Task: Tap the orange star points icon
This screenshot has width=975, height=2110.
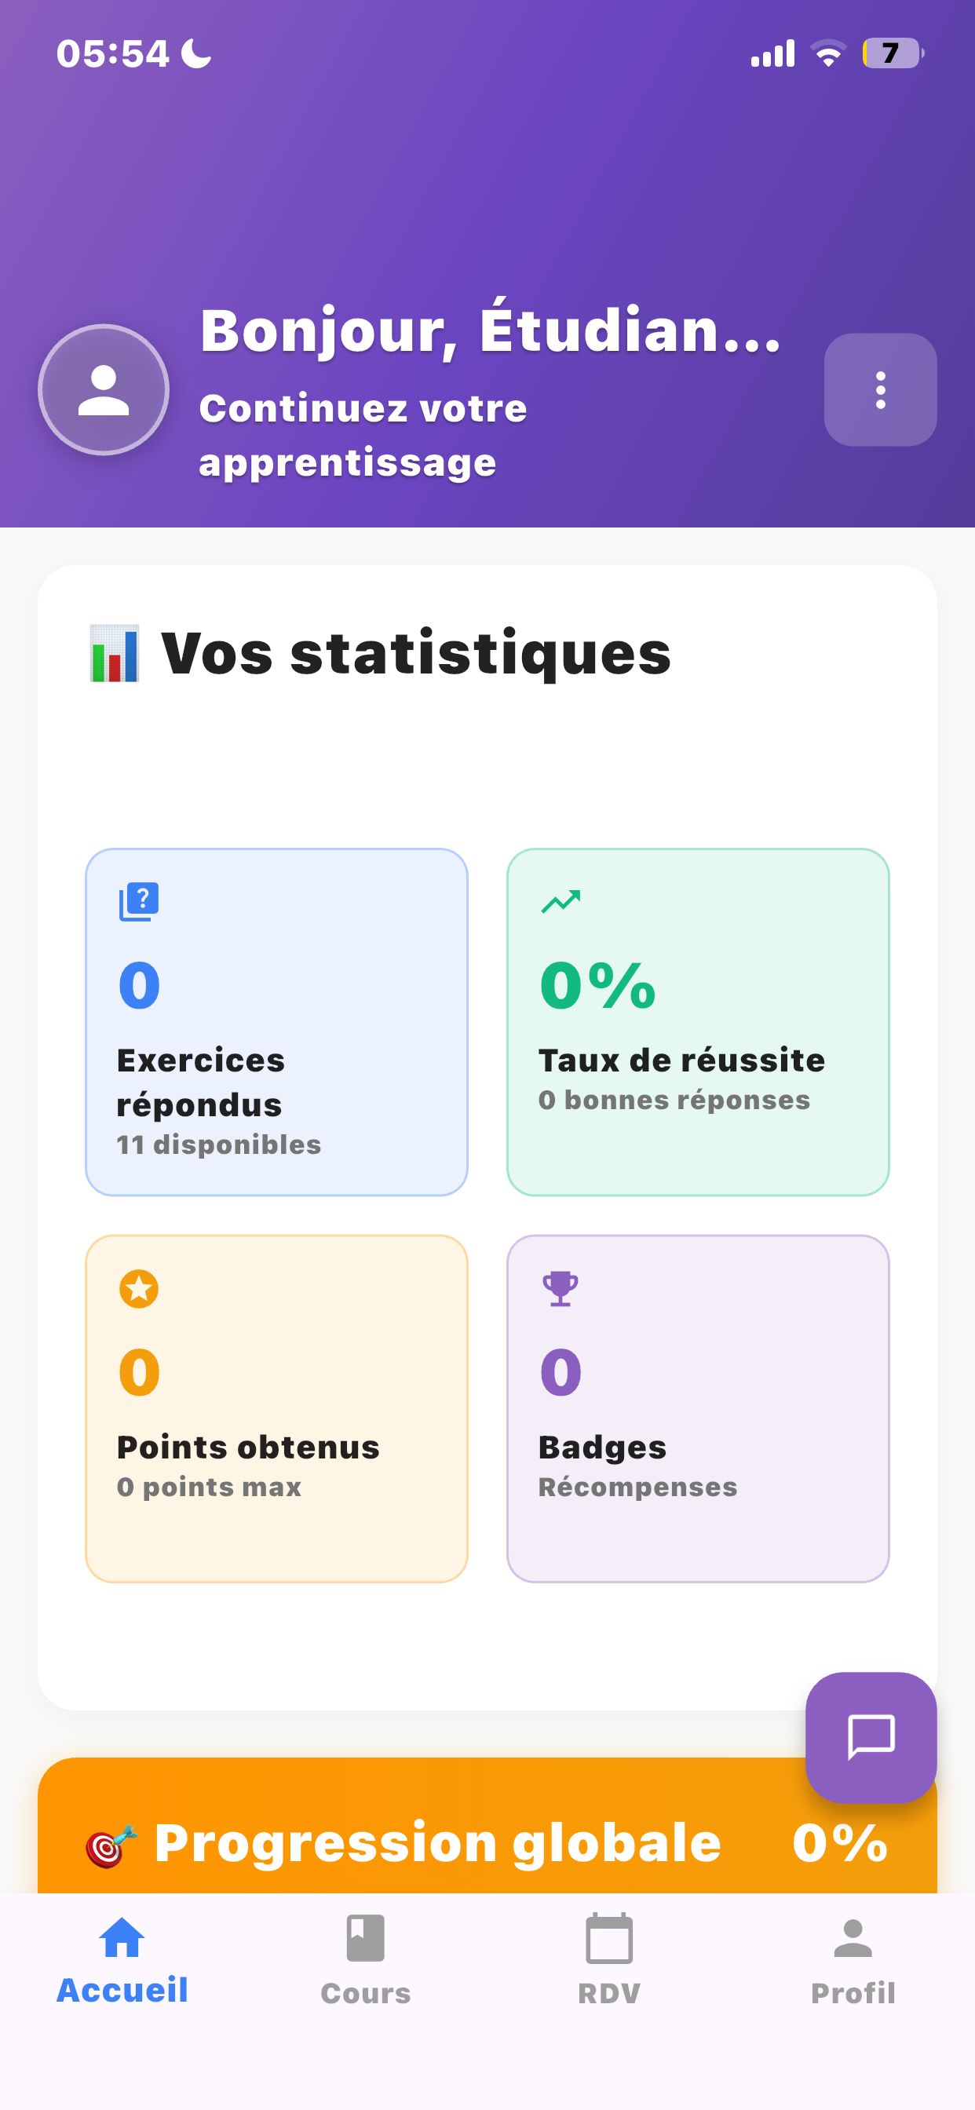Action: pos(139,1289)
